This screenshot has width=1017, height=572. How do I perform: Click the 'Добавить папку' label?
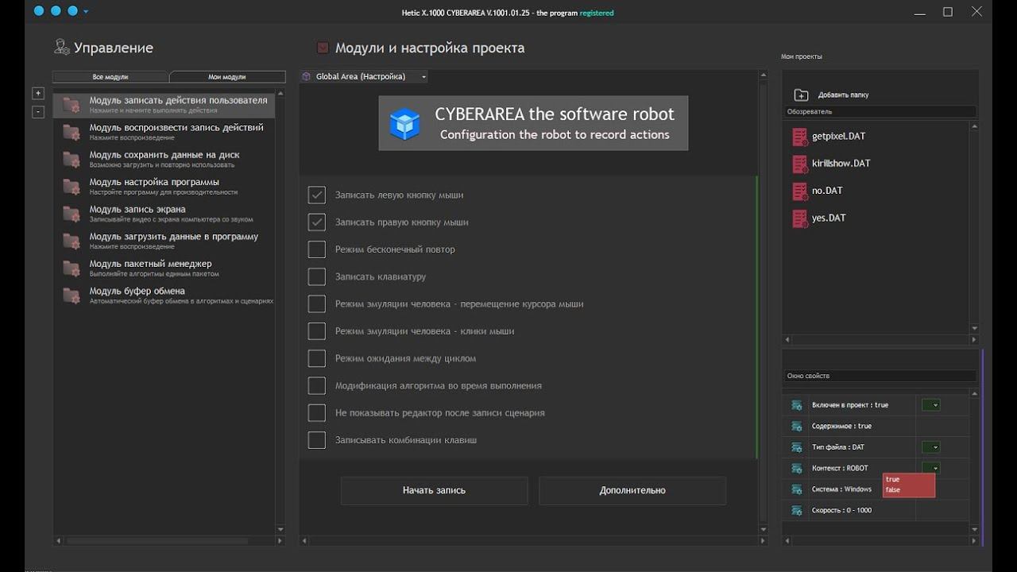click(843, 95)
